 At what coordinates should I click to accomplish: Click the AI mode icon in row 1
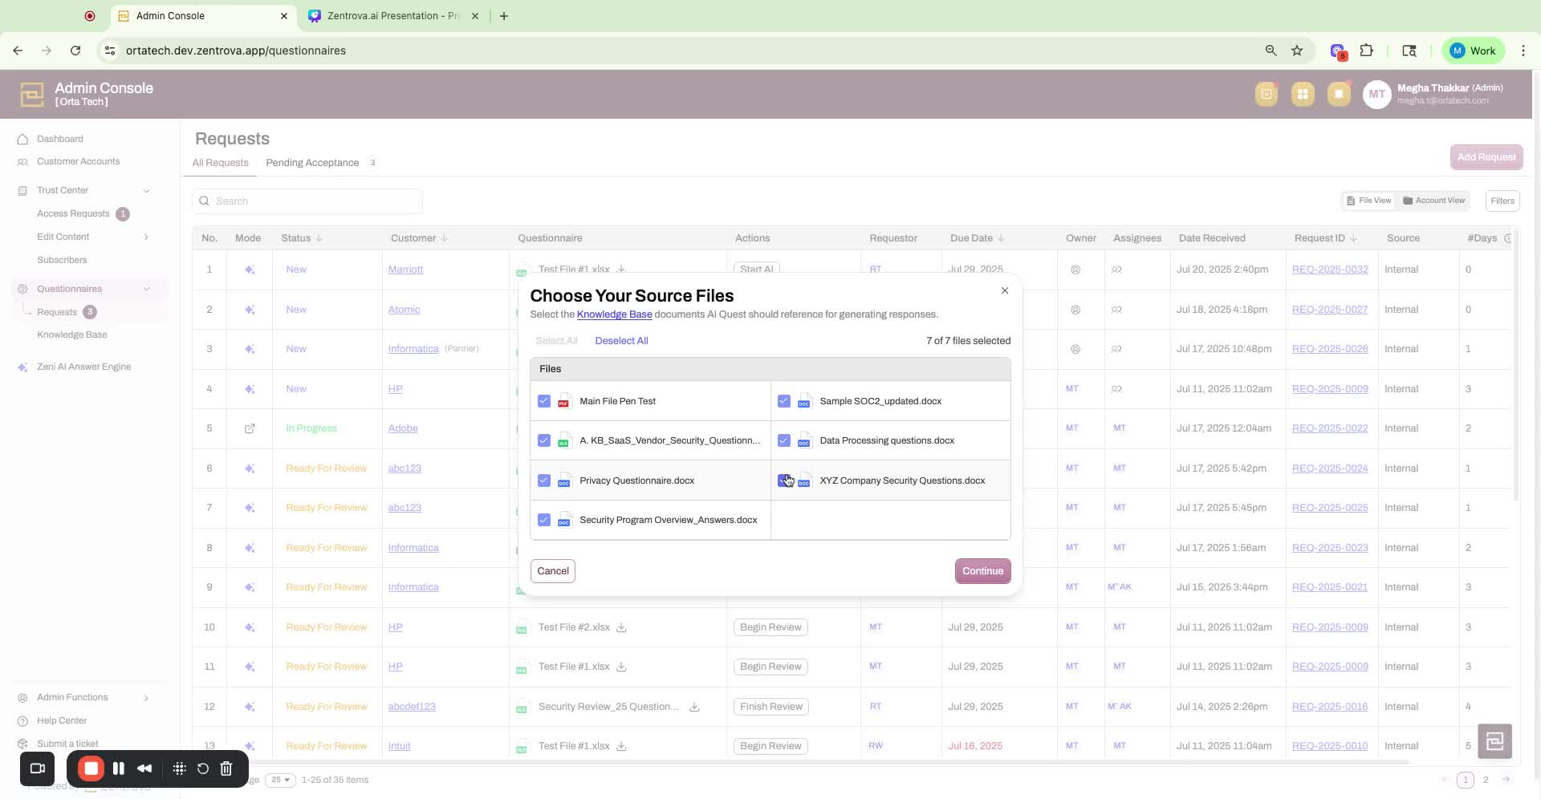250,270
